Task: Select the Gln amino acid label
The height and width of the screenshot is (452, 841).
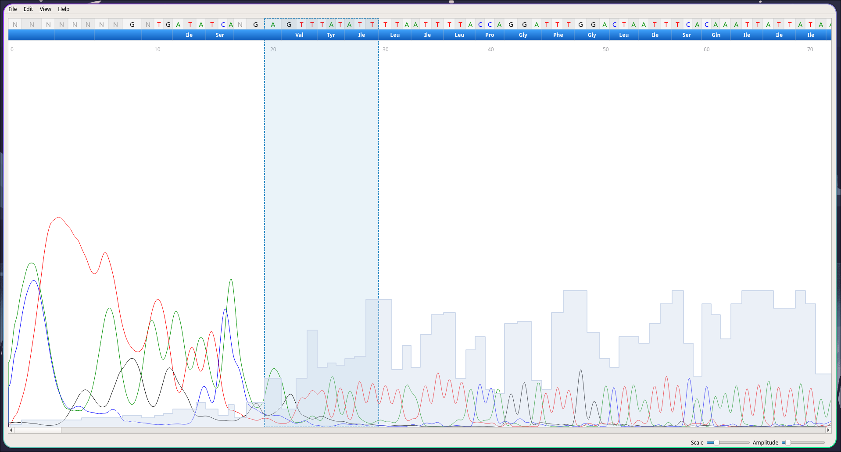Action: (716, 35)
